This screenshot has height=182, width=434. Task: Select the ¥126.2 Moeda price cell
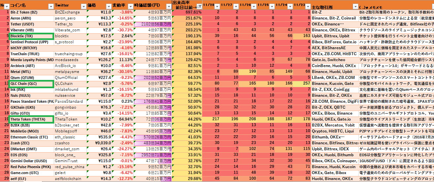pos(99,60)
